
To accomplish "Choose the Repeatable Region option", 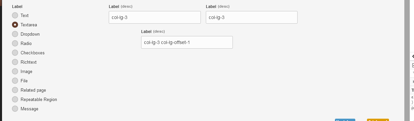I will pyautogui.click(x=15, y=99).
